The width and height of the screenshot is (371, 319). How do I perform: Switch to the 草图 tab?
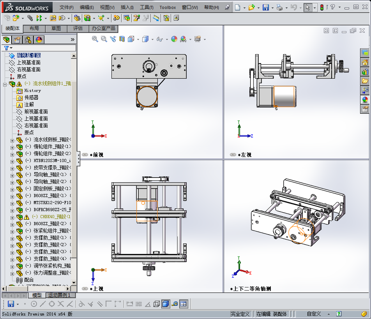click(56, 28)
